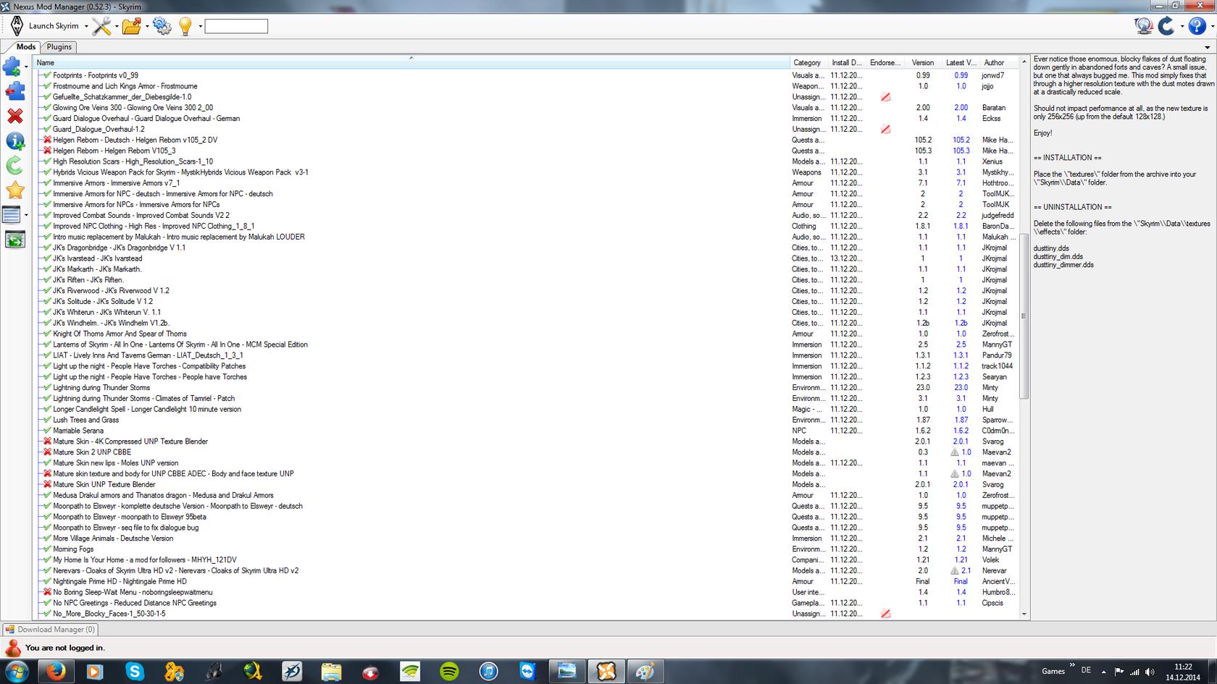
Task: Click the green check-for-updates arrow in sidebar
Action: pos(14,166)
